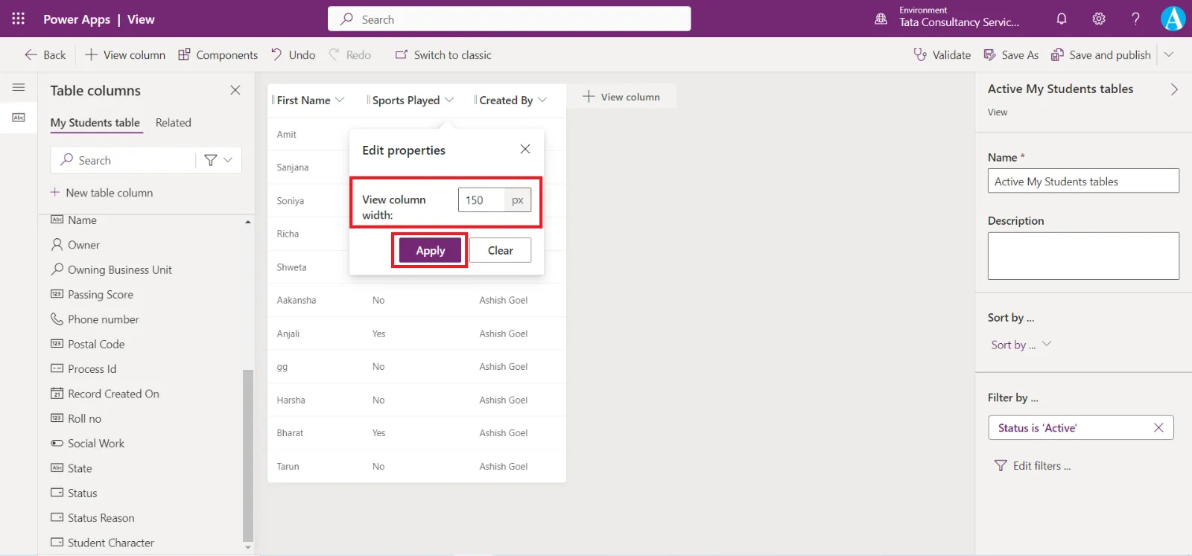This screenshot has height=556, width=1192.
Task: Open the settings gear icon
Action: click(1099, 19)
